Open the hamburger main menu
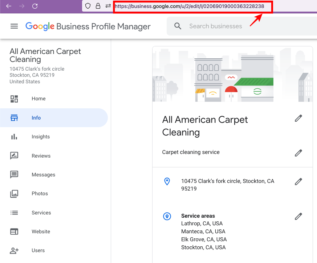 pos(14,26)
